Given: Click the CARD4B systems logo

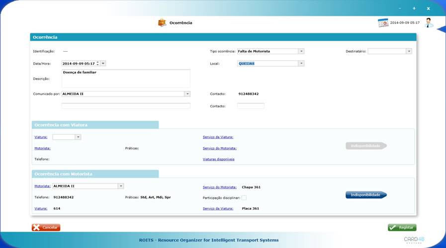Looking at the screenshot, I should tap(414, 240).
